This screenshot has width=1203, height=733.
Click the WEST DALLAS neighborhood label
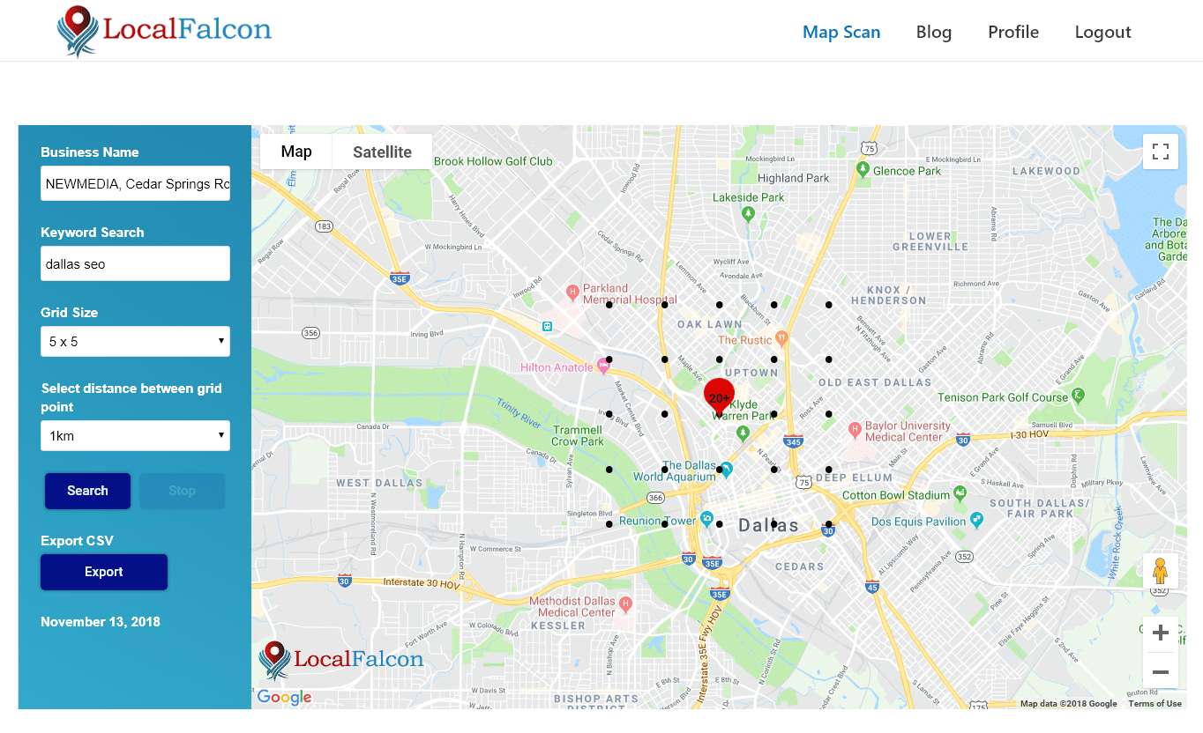(x=379, y=483)
